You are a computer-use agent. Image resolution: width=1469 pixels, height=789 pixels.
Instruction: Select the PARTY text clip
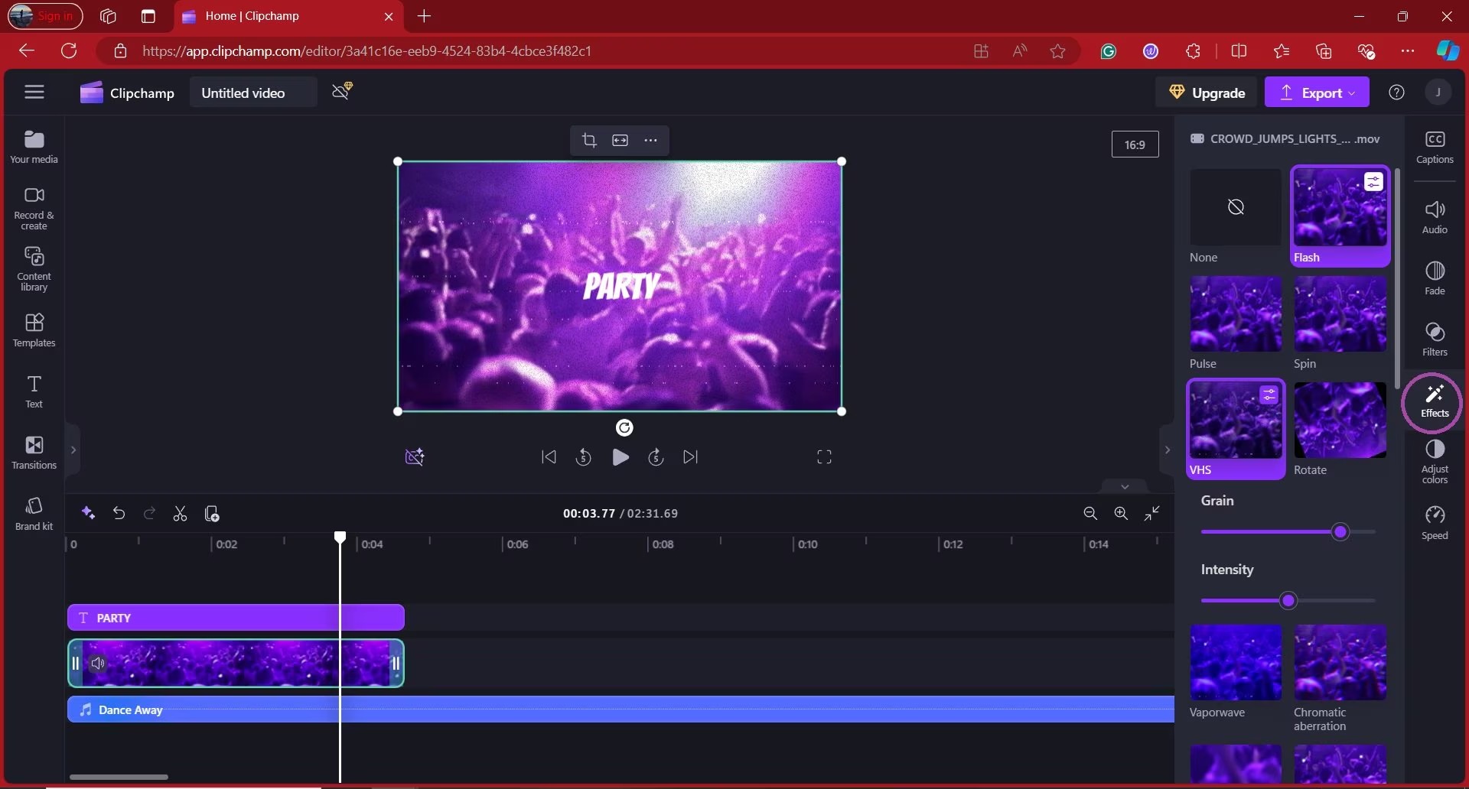pos(236,618)
